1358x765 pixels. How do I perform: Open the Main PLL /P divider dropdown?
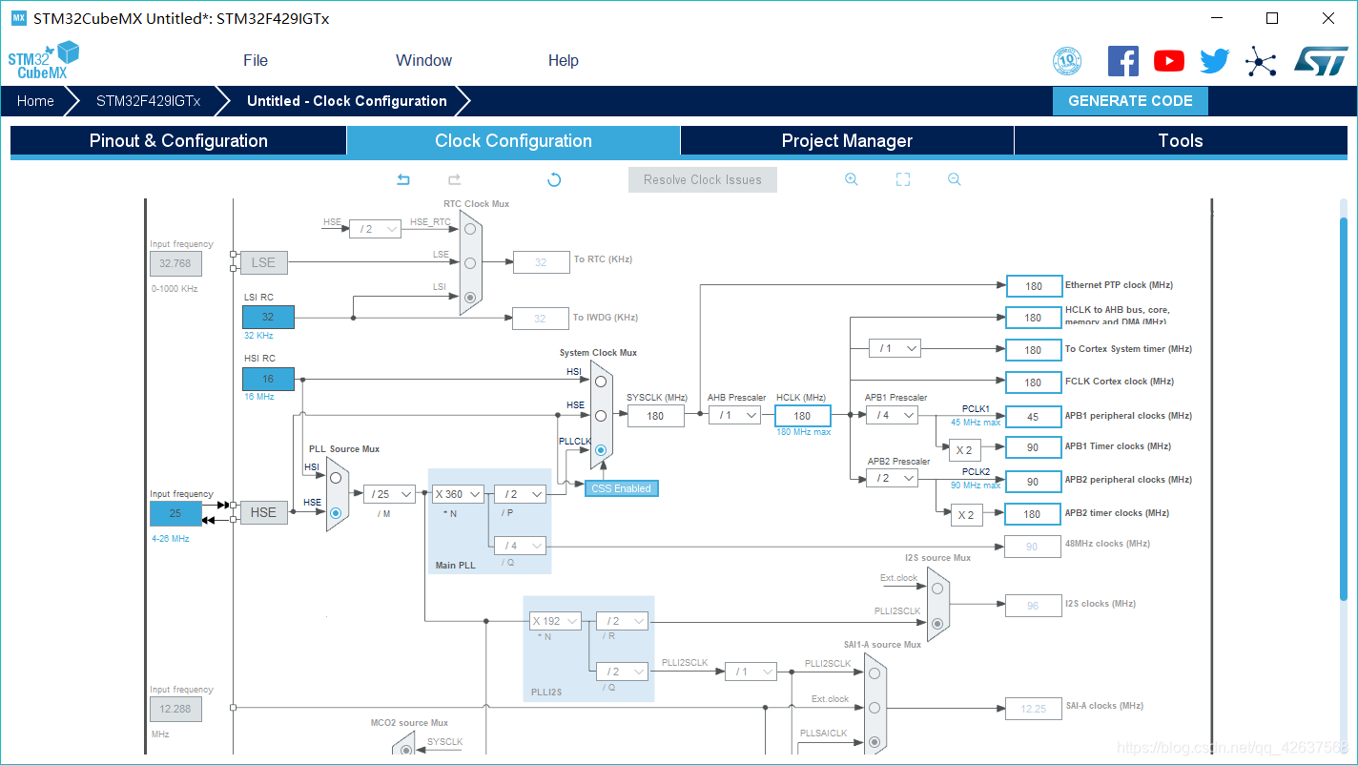(x=520, y=494)
